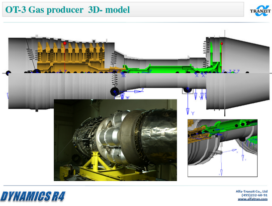Select the orange compressor rotor section
This screenshot has height=206, width=272.
[x=71, y=57]
